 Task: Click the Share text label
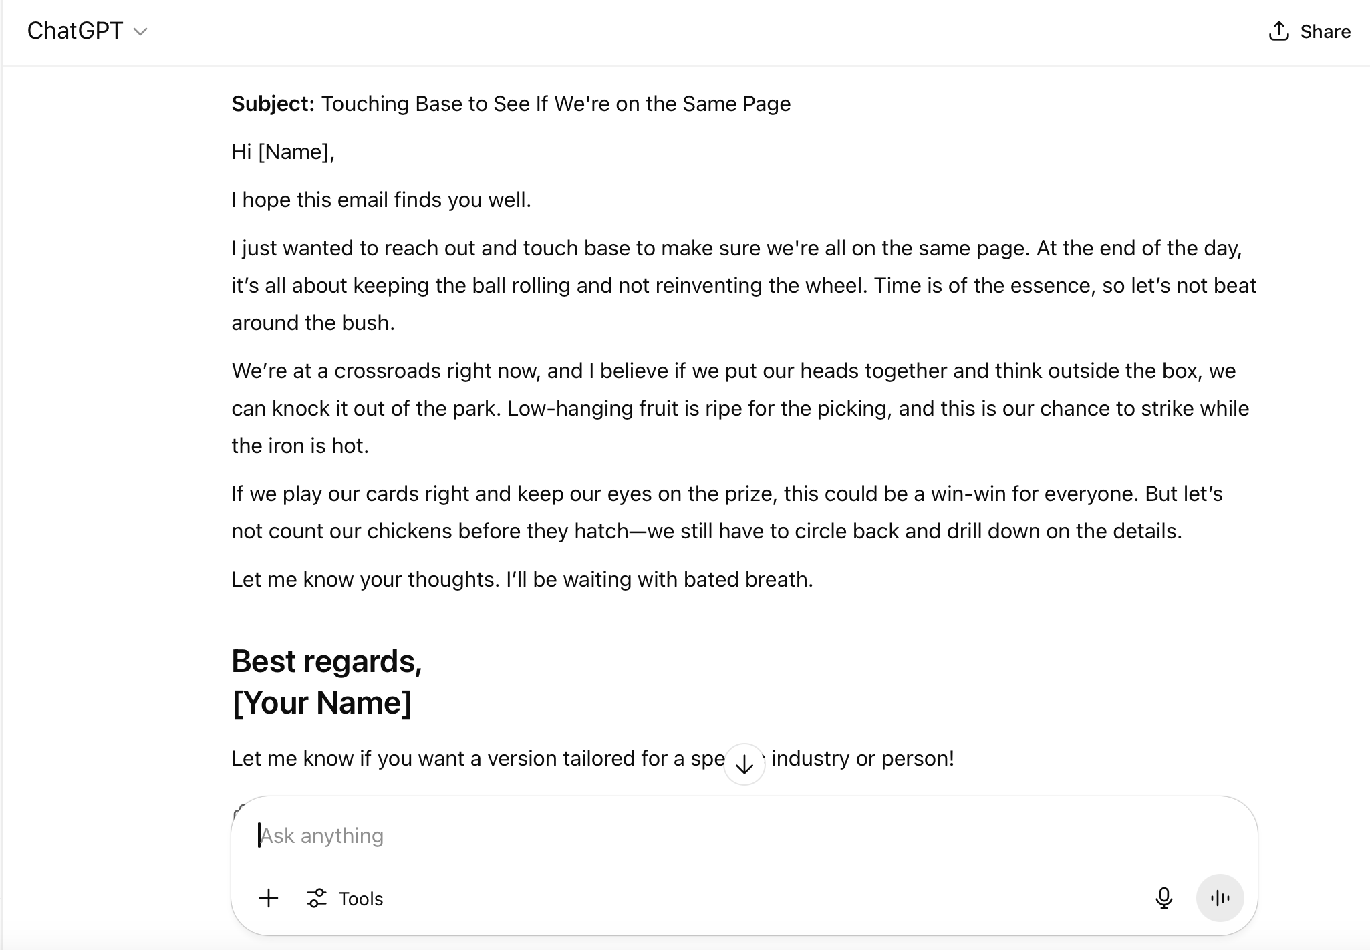(x=1325, y=31)
